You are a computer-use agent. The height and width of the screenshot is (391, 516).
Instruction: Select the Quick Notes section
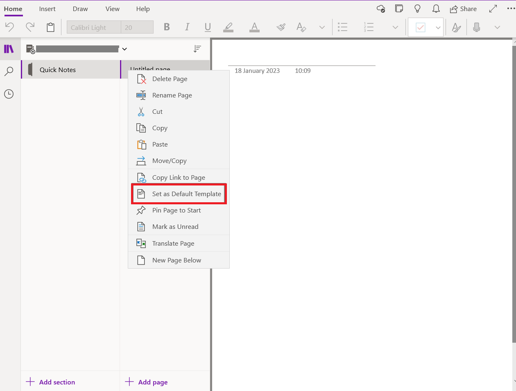click(x=70, y=70)
